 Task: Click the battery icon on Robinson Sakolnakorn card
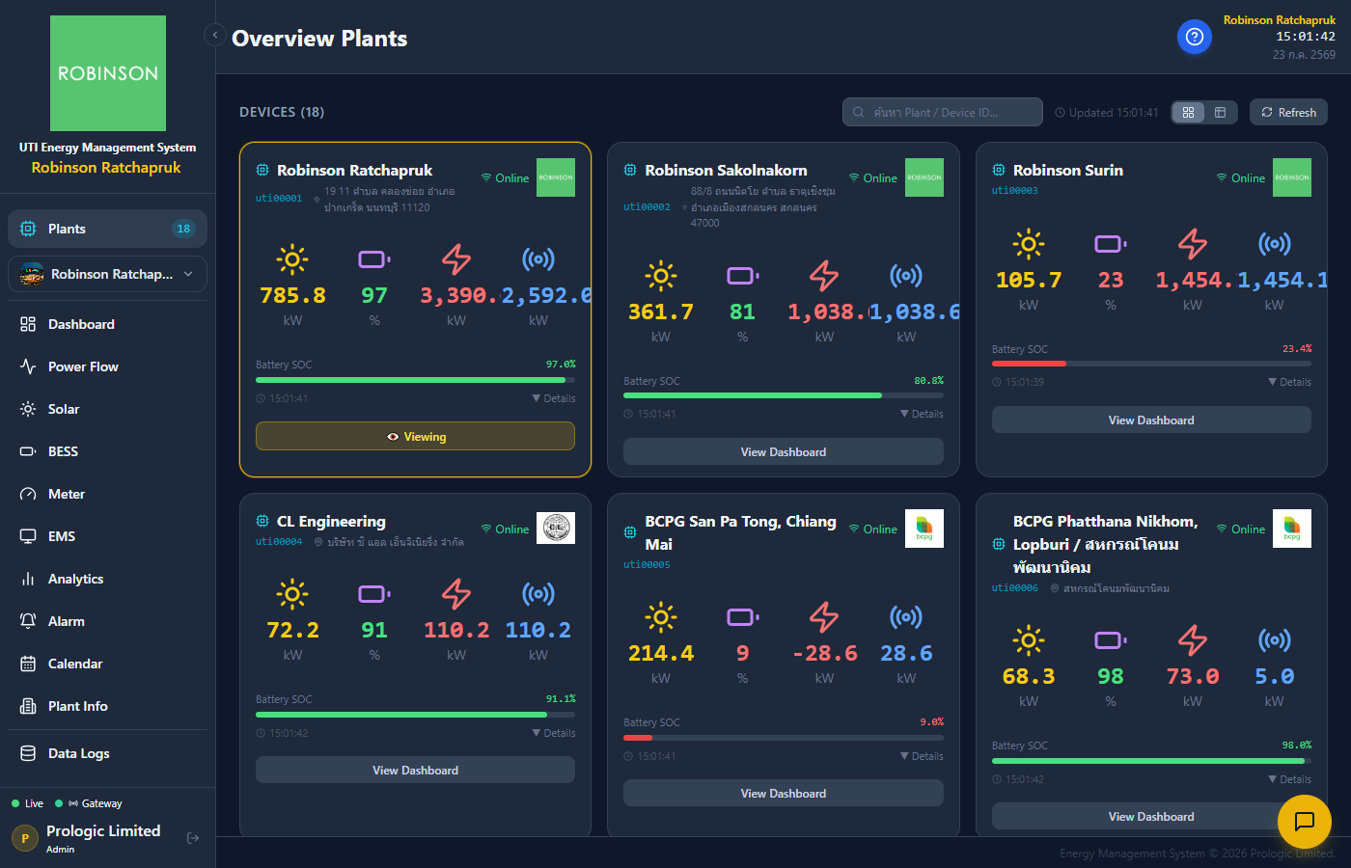(x=742, y=276)
